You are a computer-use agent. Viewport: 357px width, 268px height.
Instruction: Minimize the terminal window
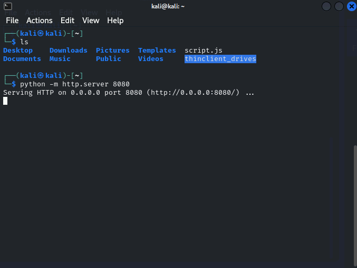(x=326, y=6)
